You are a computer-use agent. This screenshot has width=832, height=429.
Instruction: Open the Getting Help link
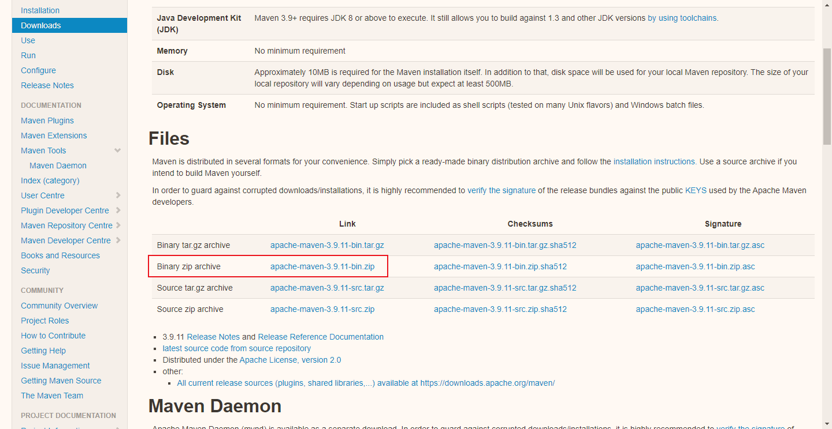(43, 351)
